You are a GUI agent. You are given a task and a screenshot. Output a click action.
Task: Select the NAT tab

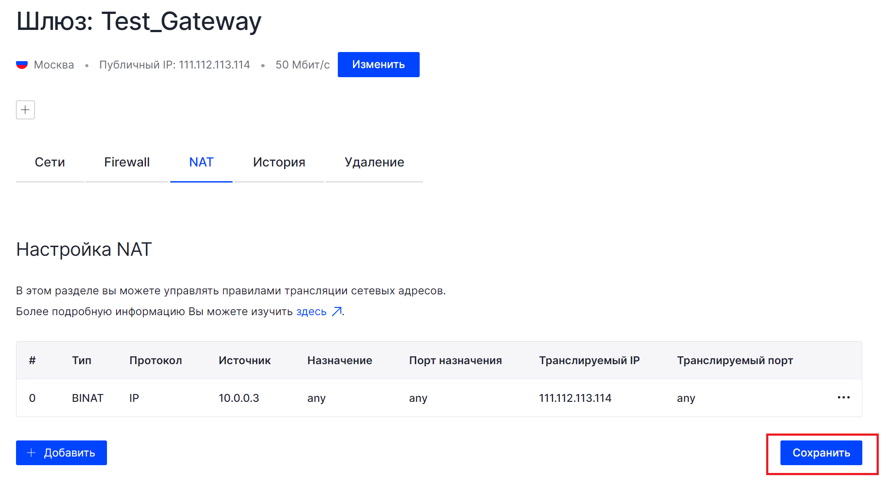click(201, 162)
